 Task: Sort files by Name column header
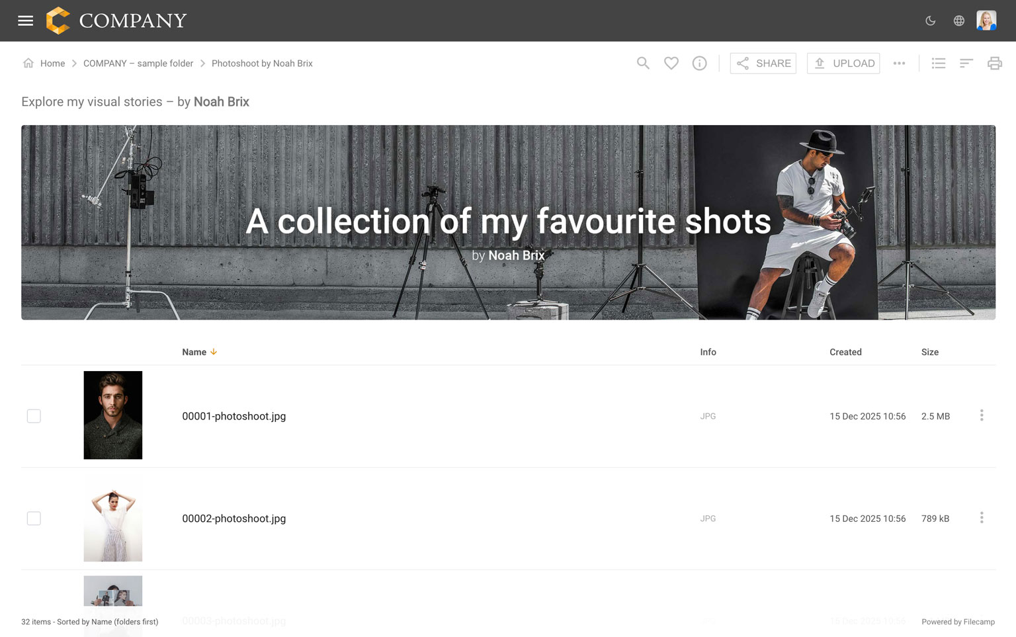pos(194,352)
